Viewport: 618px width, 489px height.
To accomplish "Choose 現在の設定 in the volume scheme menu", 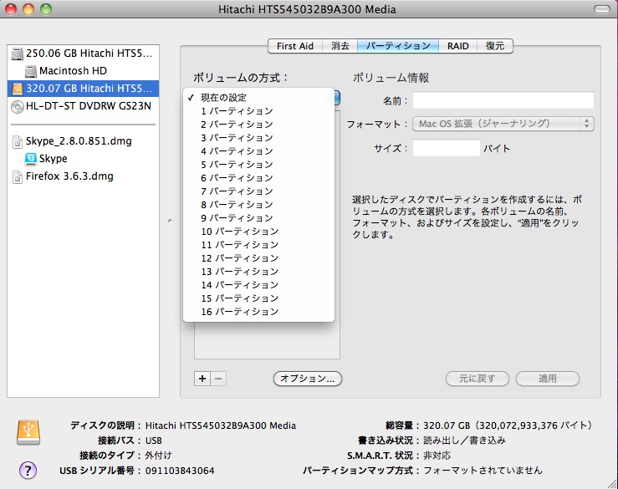I will (x=259, y=97).
